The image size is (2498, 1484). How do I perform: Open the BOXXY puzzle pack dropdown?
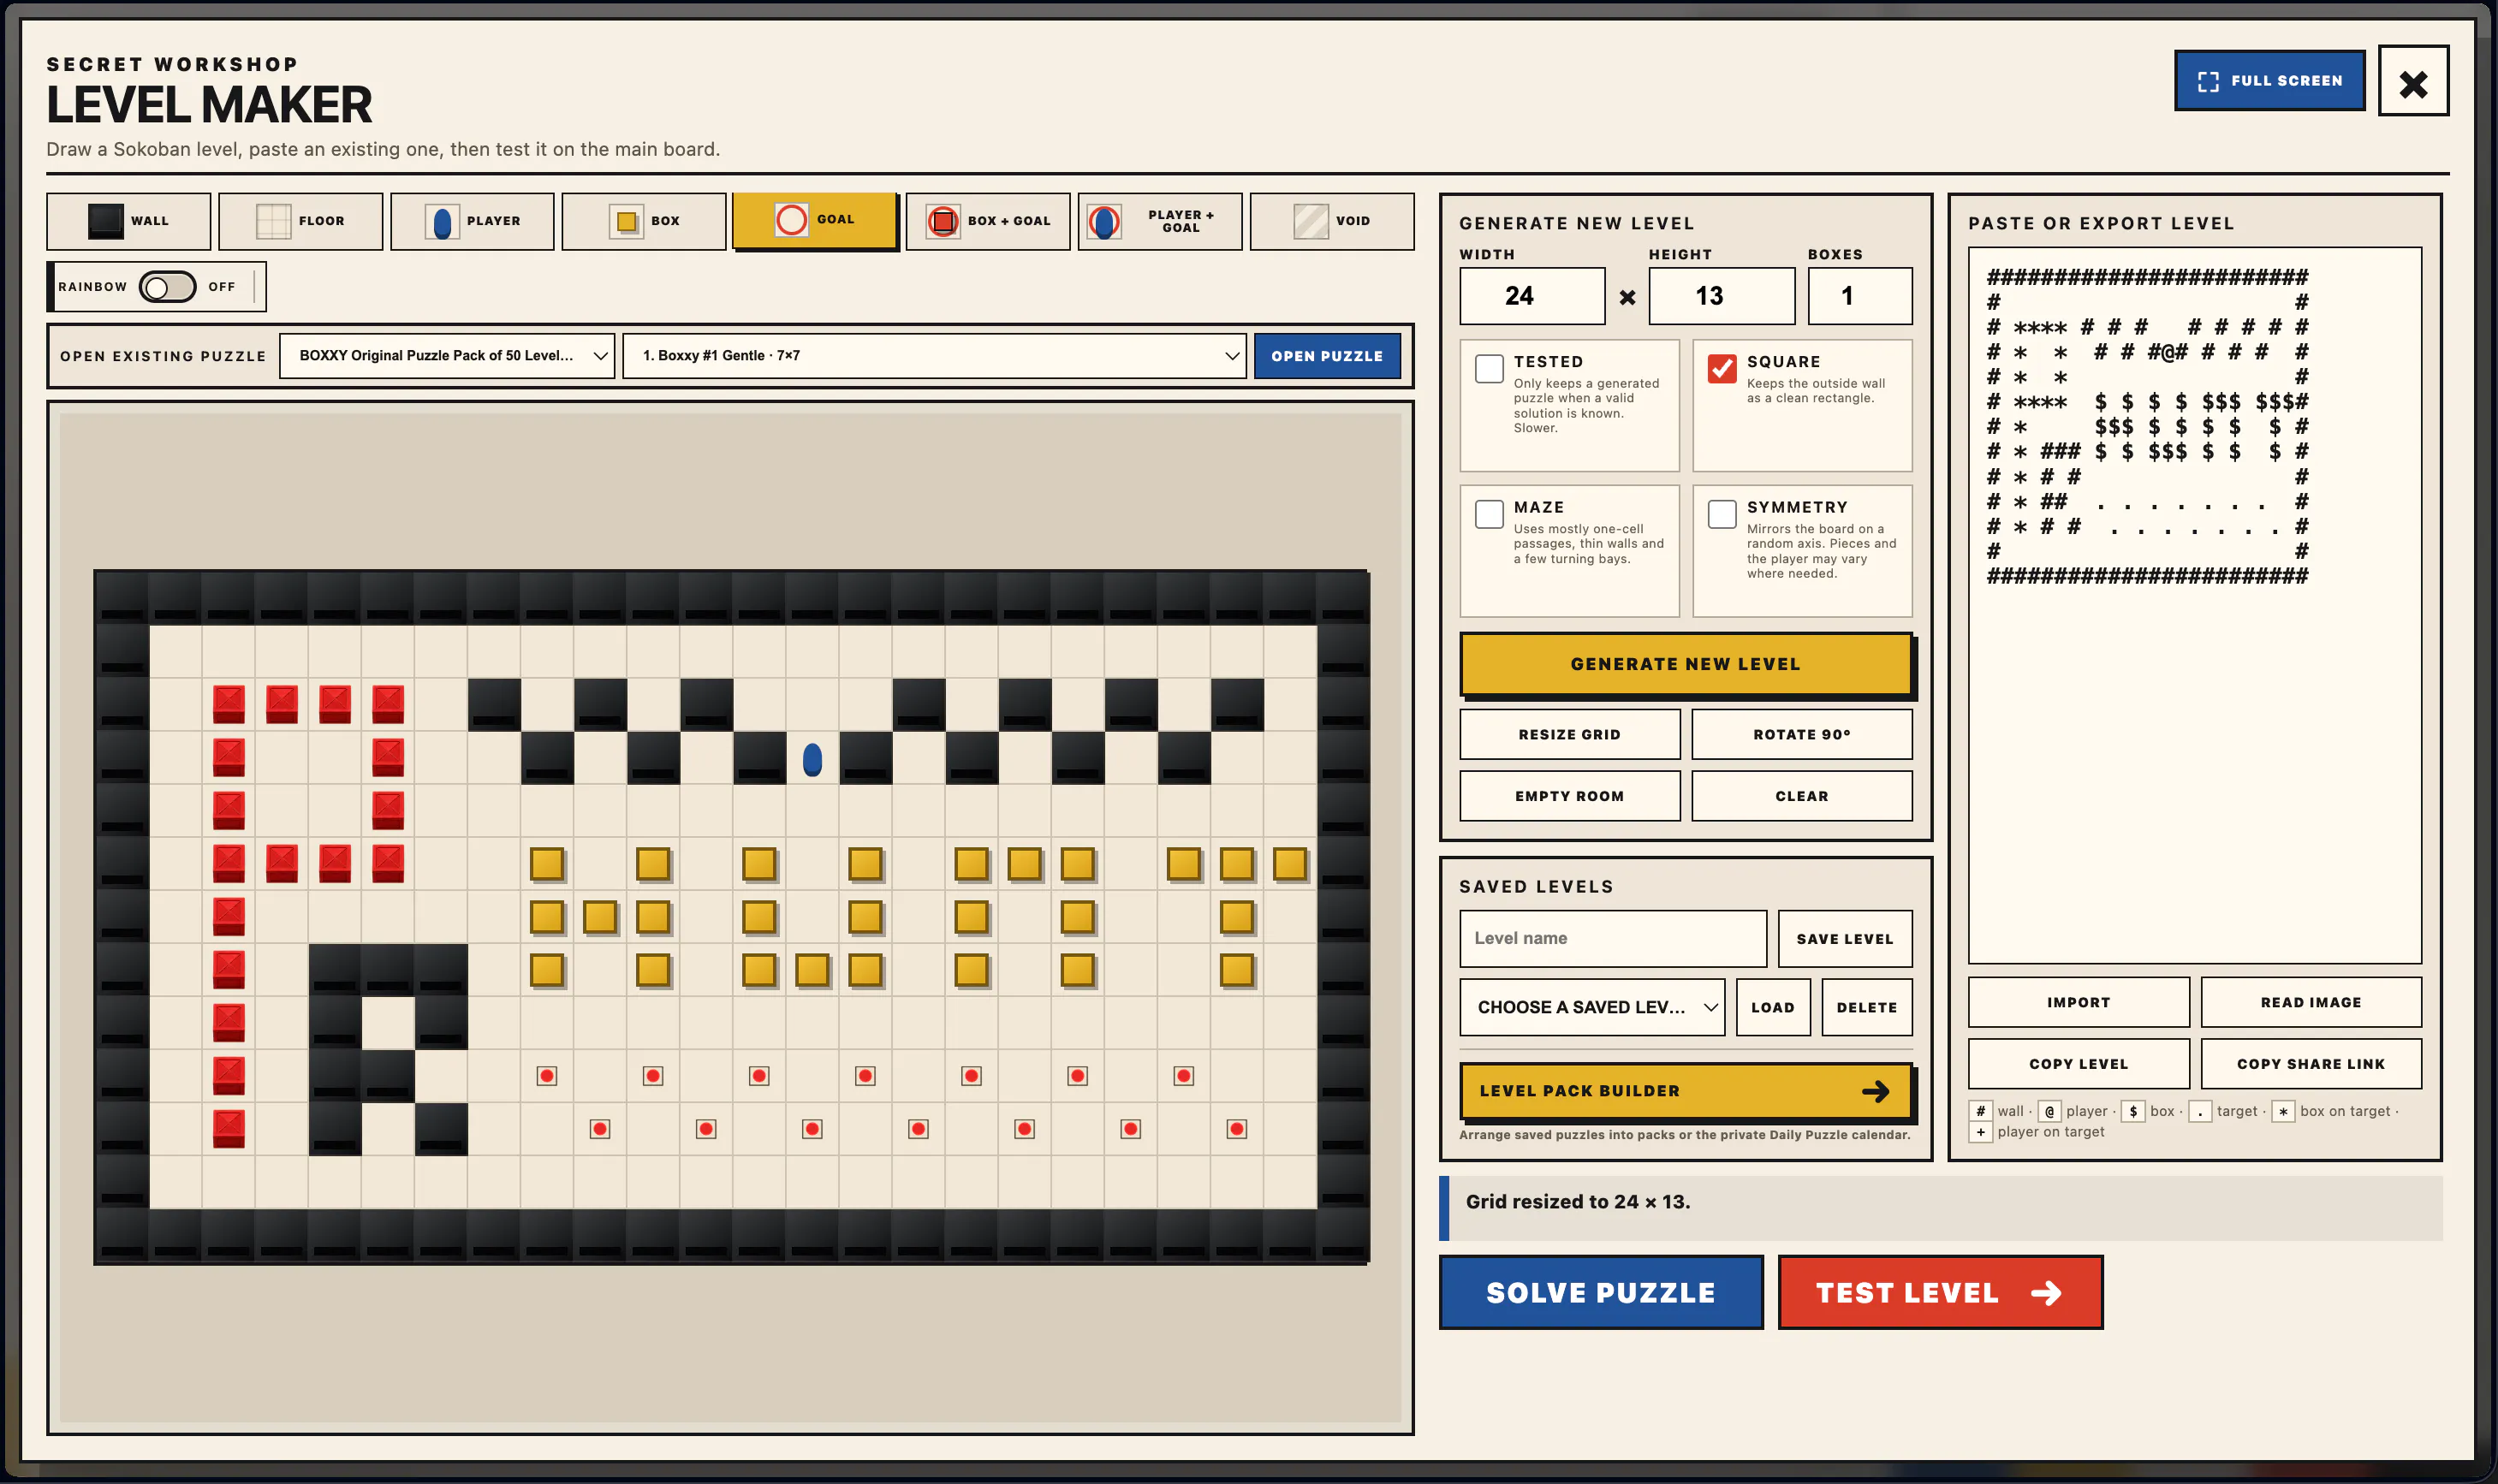(447, 356)
